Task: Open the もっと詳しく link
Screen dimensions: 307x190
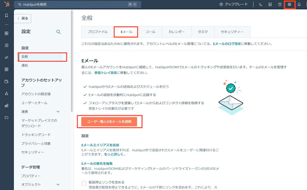Action: coord(114,154)
